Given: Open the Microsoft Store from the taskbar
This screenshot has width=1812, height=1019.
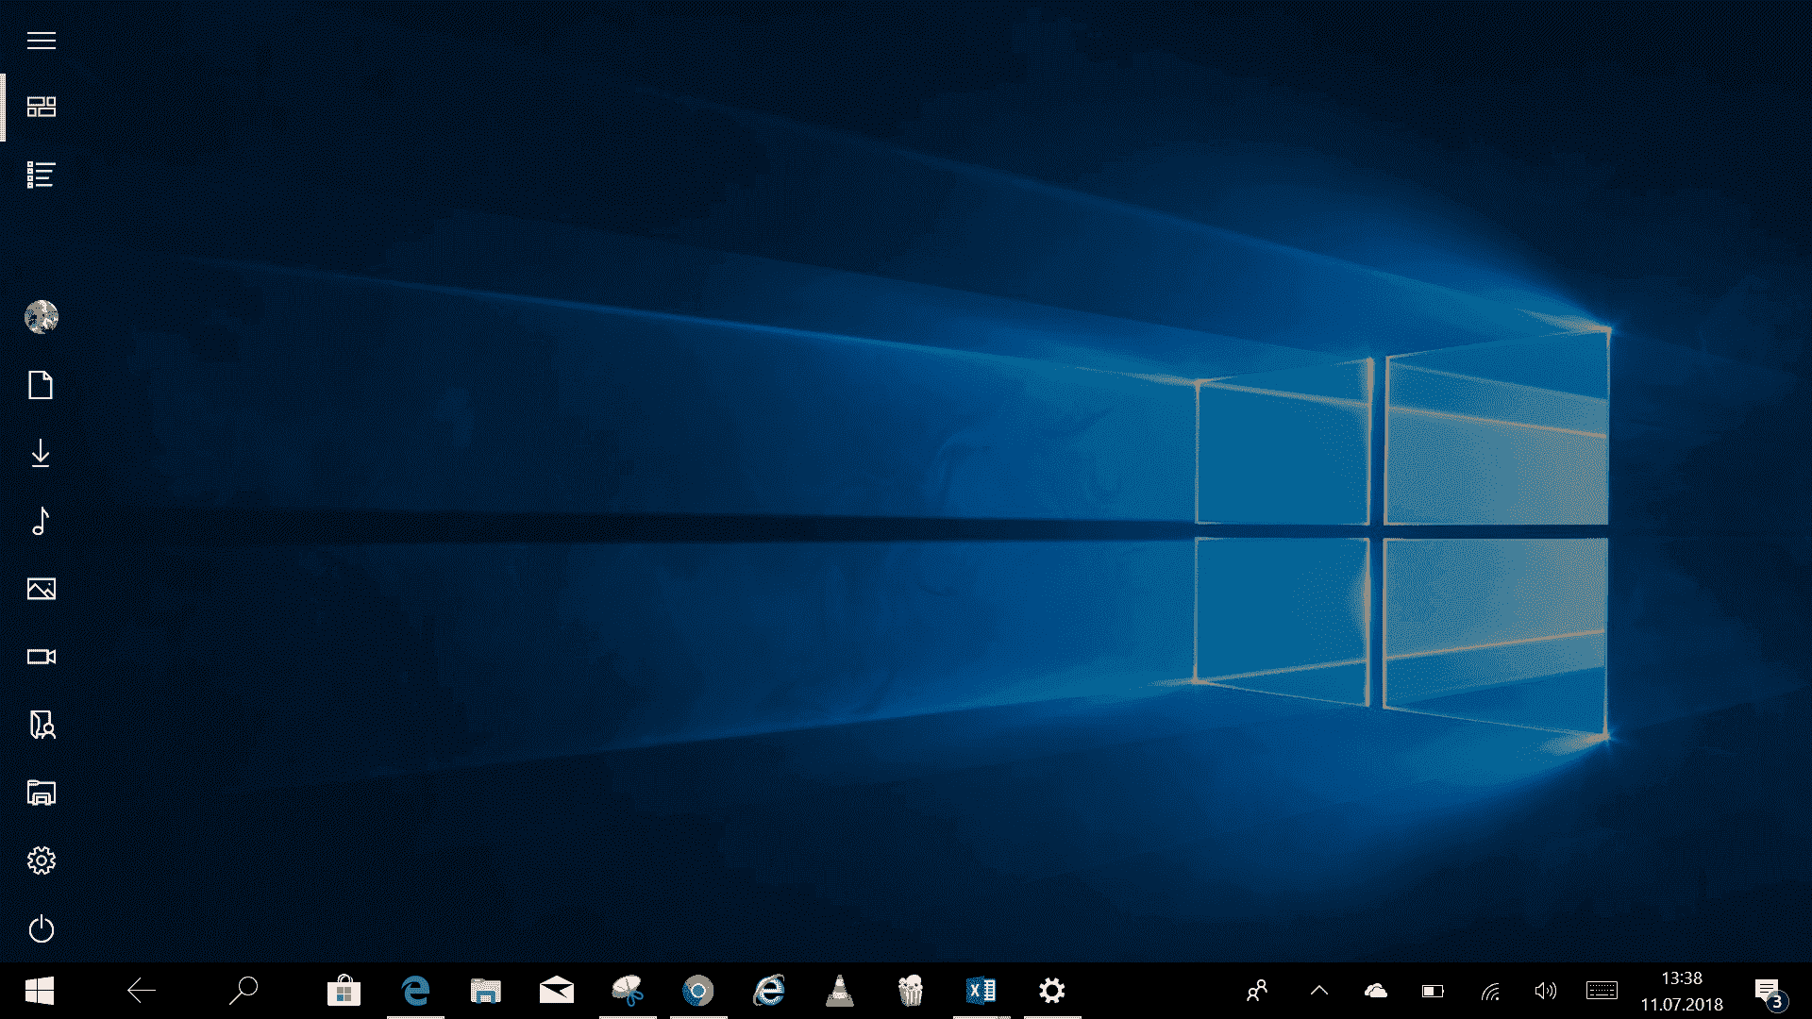Looking at the screenshot, I should click(344, 991).
